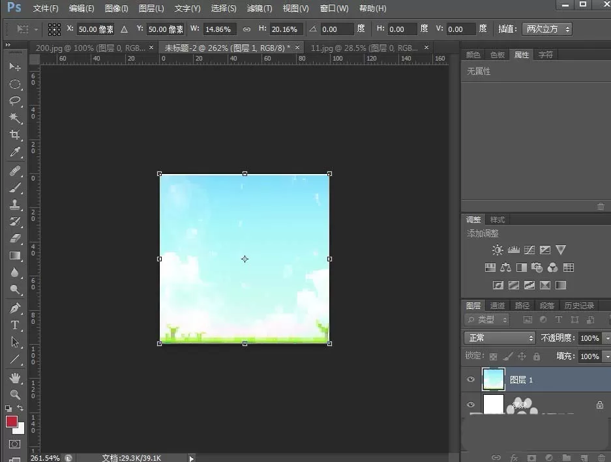Switch to the 色板 swatches tab
The height and width of the screenshot is (462, 611).
(x=498, y=55)
